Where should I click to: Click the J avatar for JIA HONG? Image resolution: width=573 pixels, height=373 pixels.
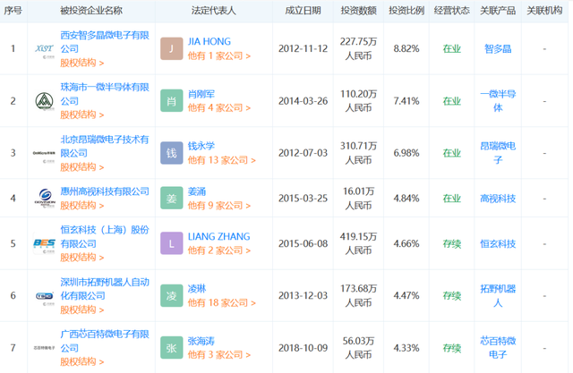pos(171,49)
